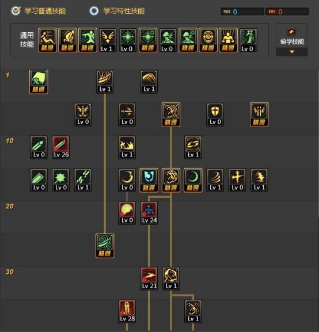Image resolution: width=319 pixels, height=332 pixels.
Task: Select the green crescent moon skill icon
Action: coord(193,180)
